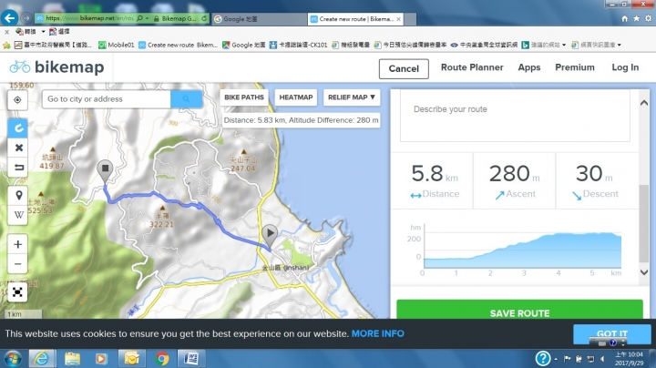Open Word from the taskbar

pos(191,358)
